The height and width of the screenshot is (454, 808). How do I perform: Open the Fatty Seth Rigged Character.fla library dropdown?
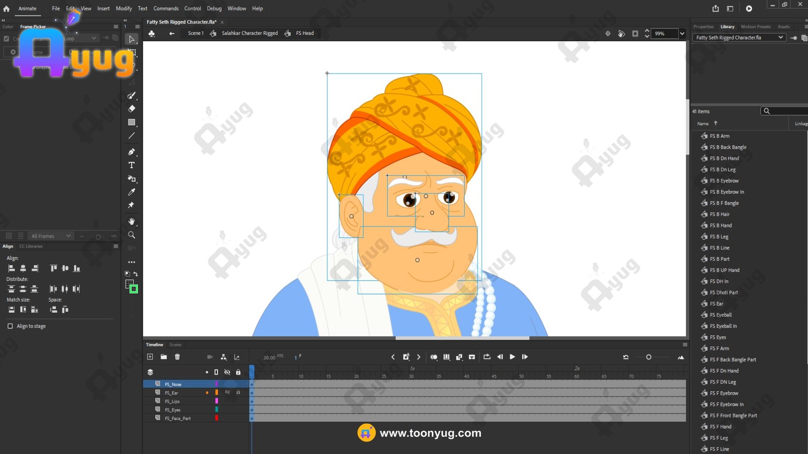[739, 37]
